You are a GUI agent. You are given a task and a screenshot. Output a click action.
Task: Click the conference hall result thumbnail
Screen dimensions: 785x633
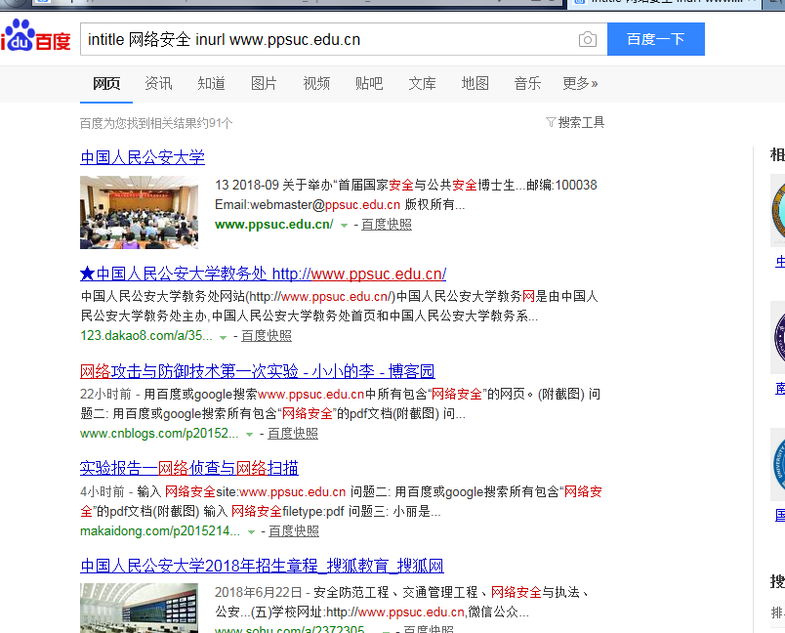[x=140, y=212]
